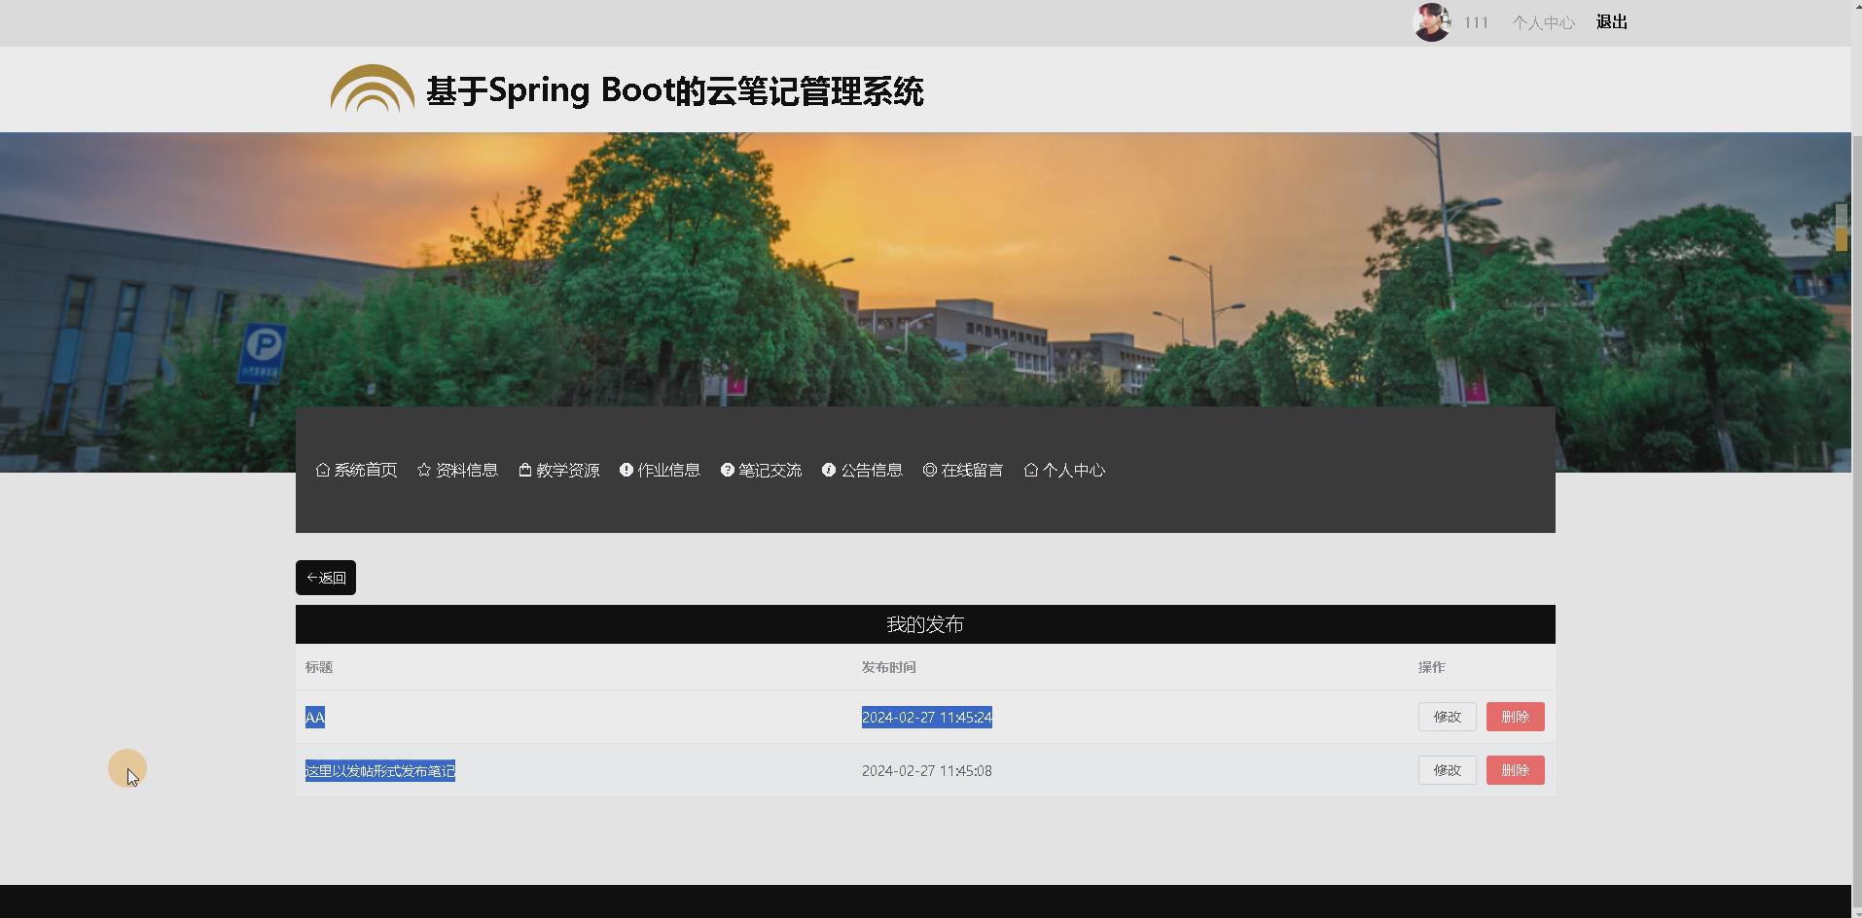This screenshot has height=918, width=1862.
Task: Click the 发布时间 column header
Action: click(x=889, y=667)
